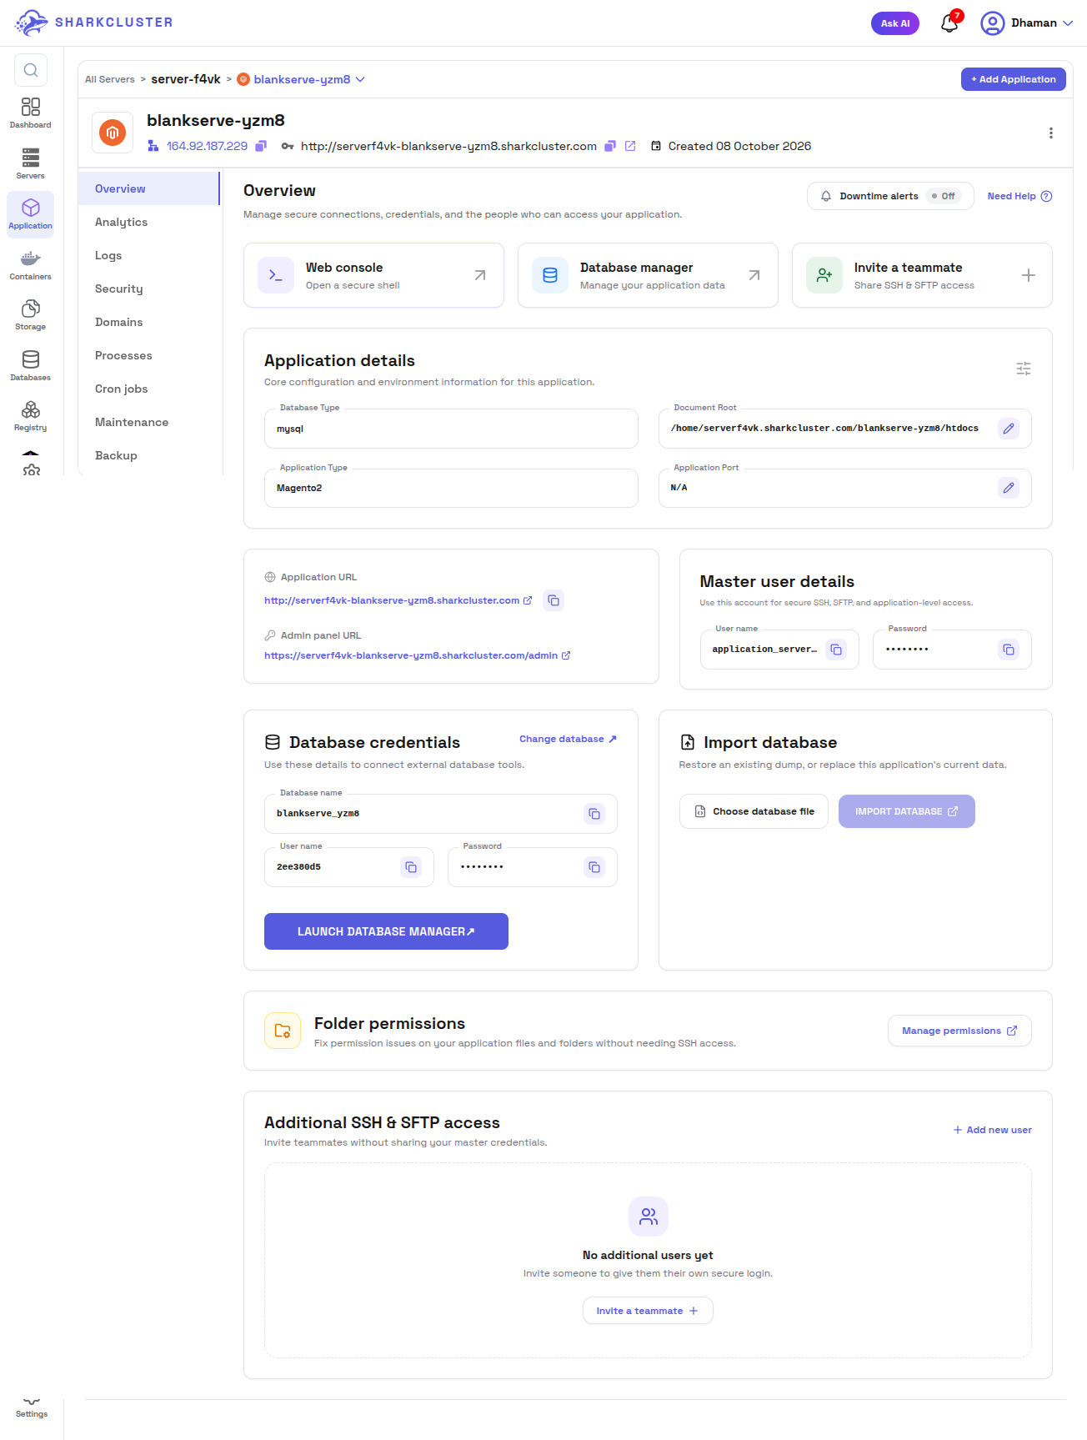Copy the Application URL

tap(554, 600)
